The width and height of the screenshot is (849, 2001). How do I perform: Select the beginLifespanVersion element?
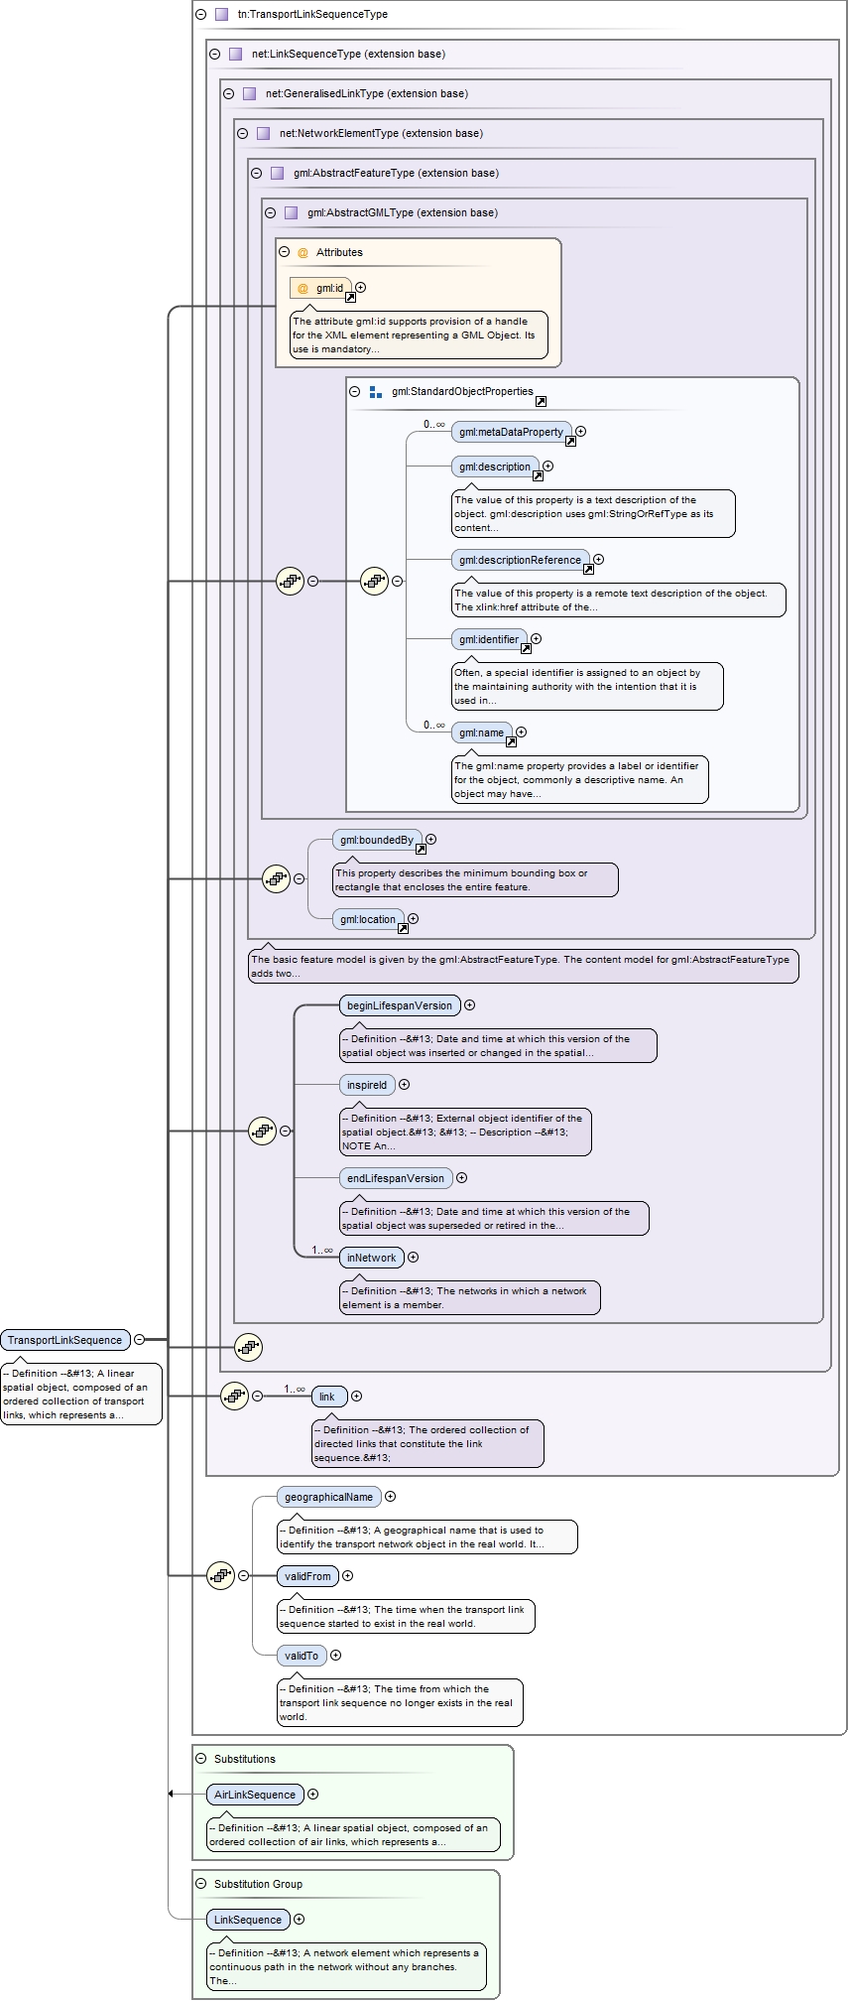[400, 1005]
